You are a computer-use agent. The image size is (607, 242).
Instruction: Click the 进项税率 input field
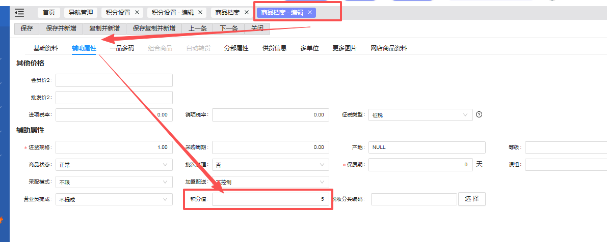coord(114,114)
